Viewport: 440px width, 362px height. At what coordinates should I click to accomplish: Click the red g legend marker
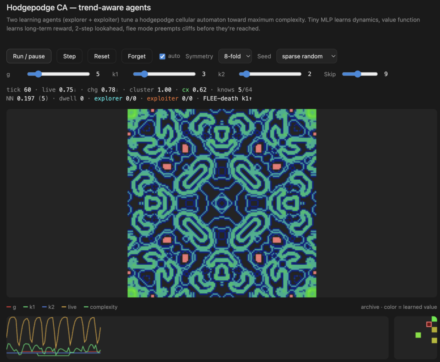click(x=9, y=307)
